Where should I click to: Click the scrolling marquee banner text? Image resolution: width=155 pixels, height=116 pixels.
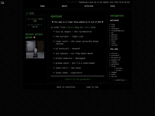(99, 2)
